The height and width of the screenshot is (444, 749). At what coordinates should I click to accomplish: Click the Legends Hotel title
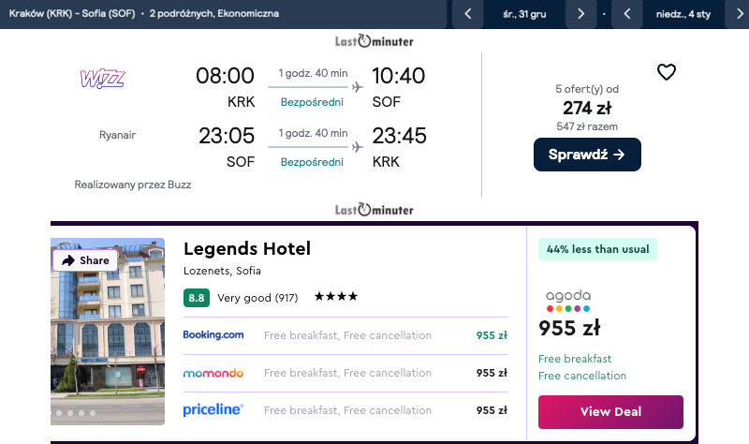[x=247, y=249]
